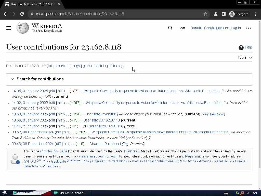
Task: Open the Wikipedia search magnifier icon
Action: 170,28
